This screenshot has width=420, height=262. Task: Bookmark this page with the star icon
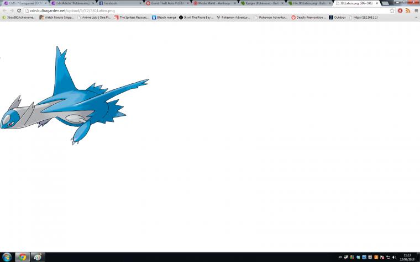click(x=392, y=10)
